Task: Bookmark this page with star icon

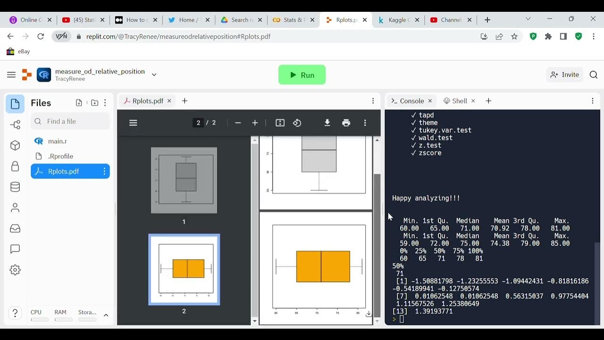Action: (x=514, y=36)
